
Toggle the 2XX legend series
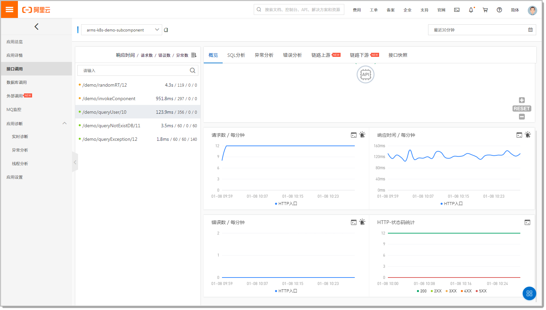click(x=436, y=291)
